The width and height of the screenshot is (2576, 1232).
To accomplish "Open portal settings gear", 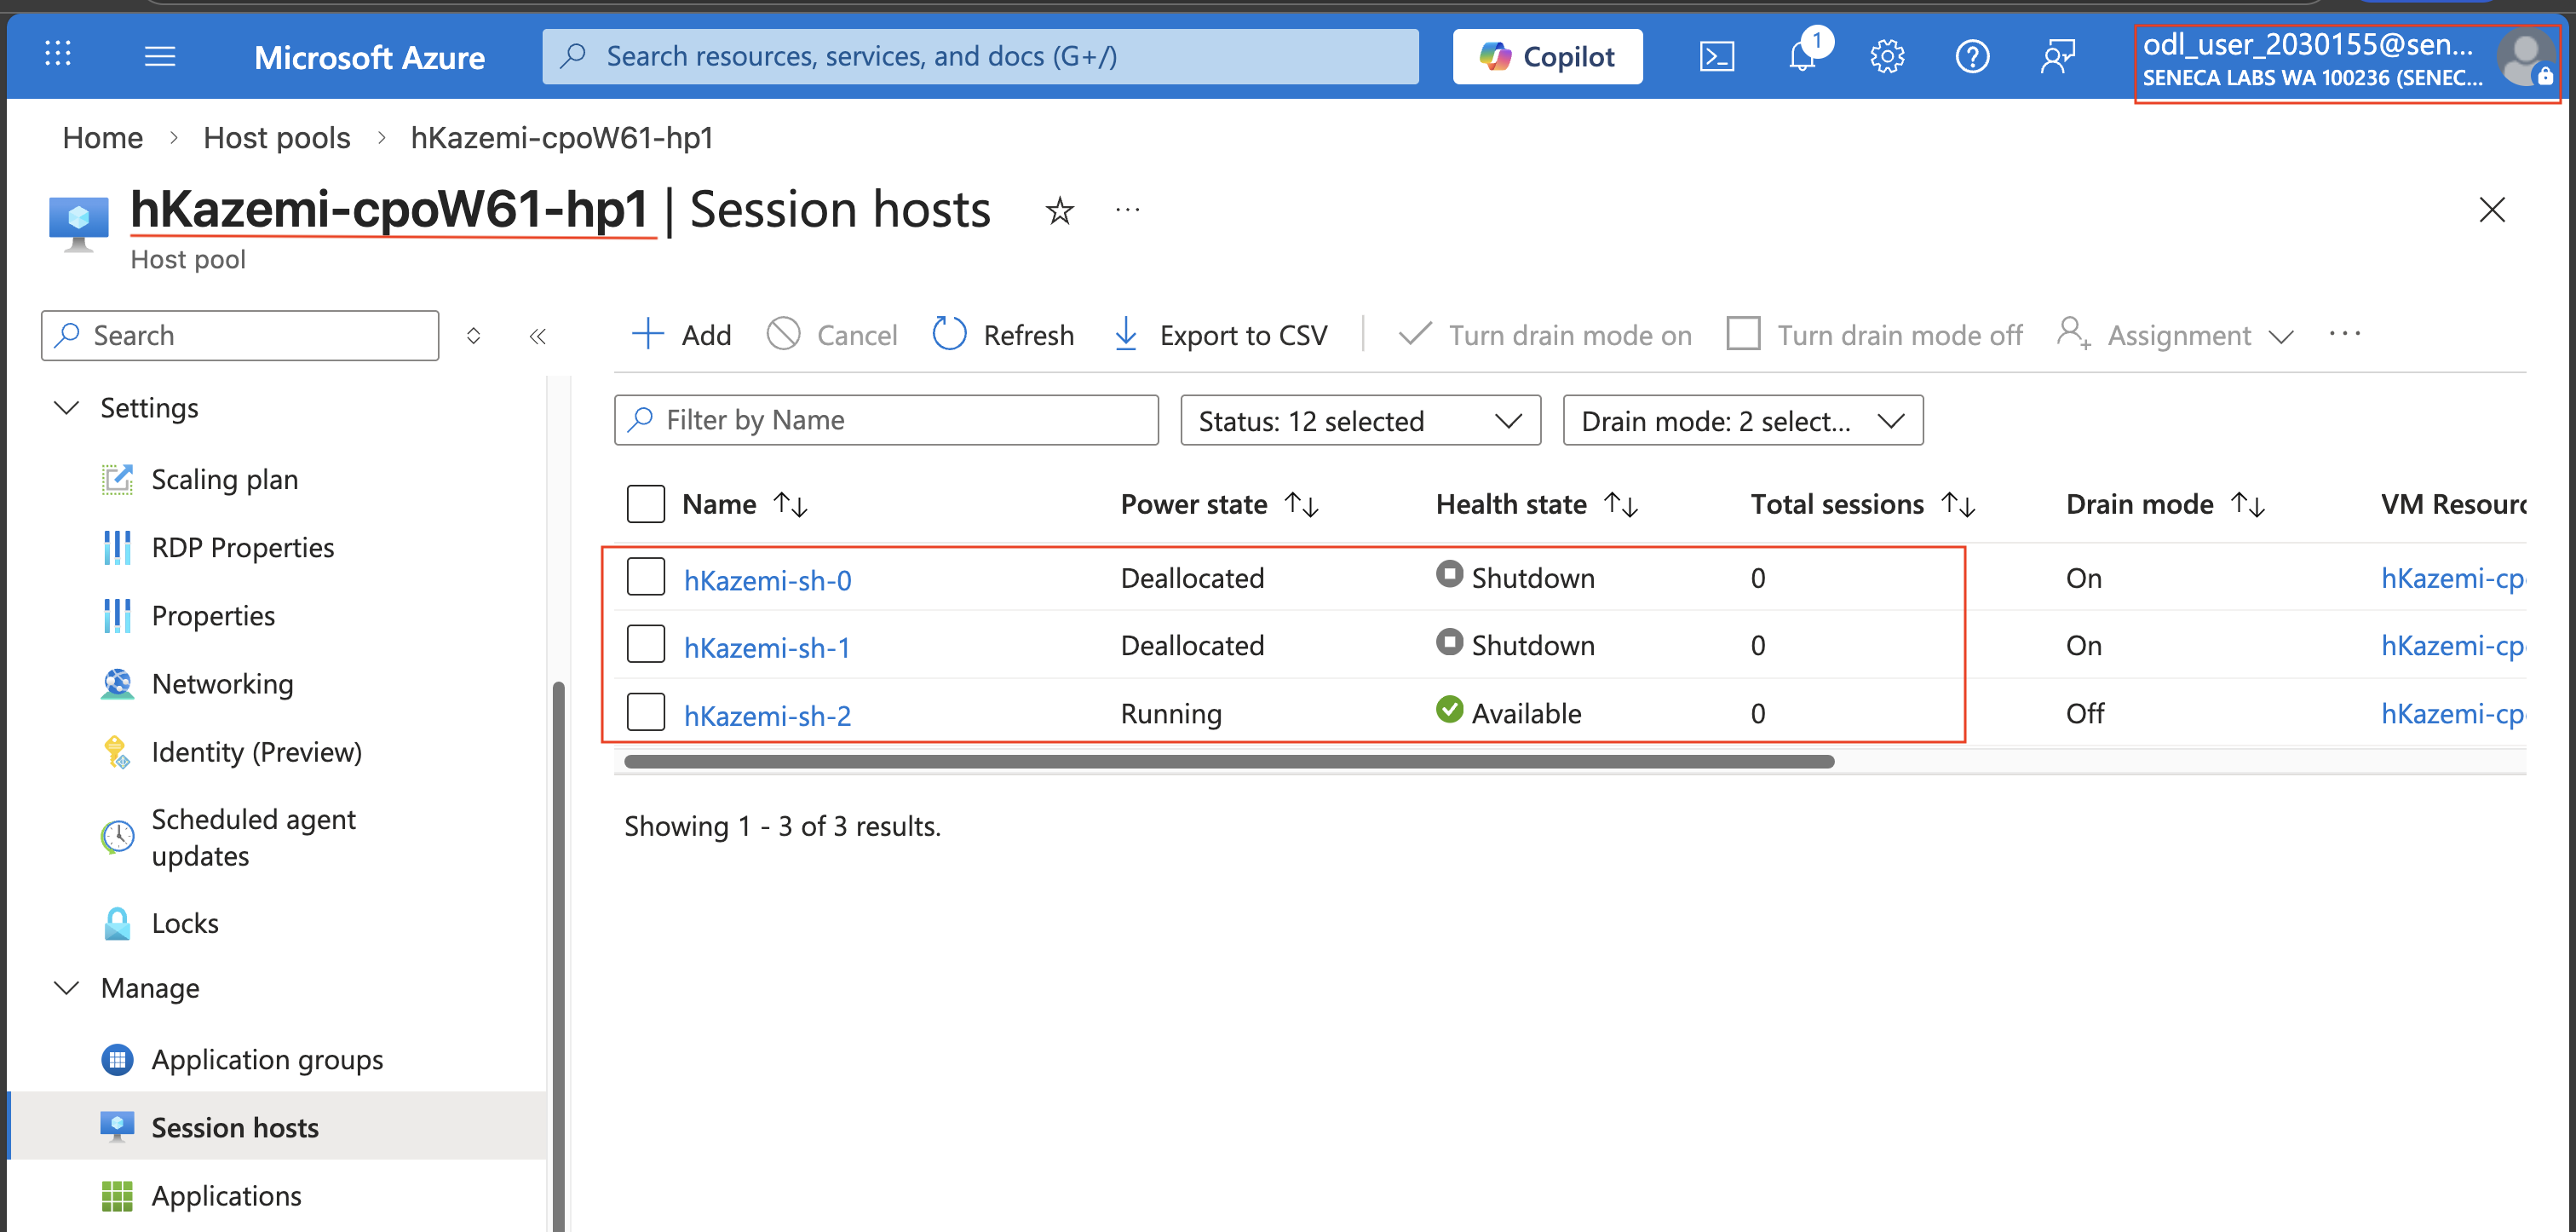I will (x=1887, y=56).
